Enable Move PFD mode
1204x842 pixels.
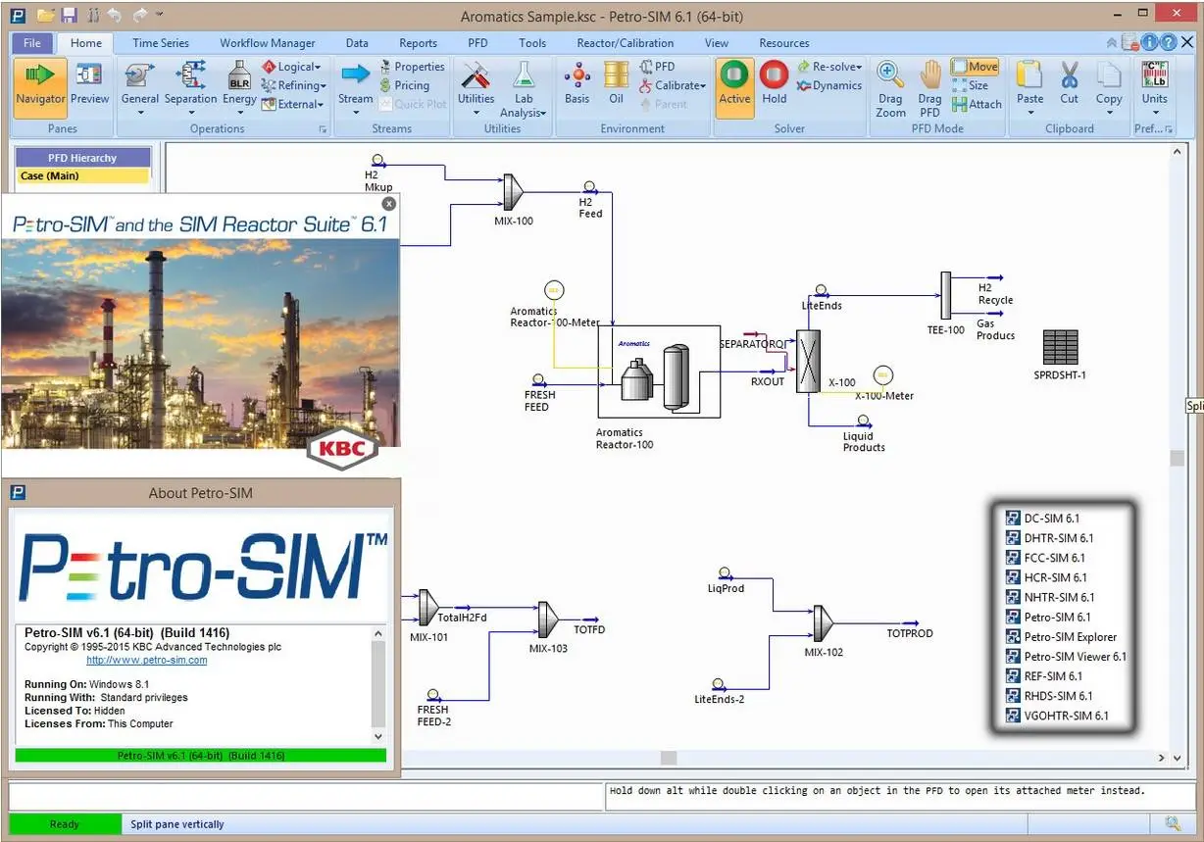click(975, 67)
